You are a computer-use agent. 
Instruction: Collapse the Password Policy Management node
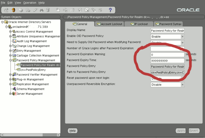(x=11, y=60)
